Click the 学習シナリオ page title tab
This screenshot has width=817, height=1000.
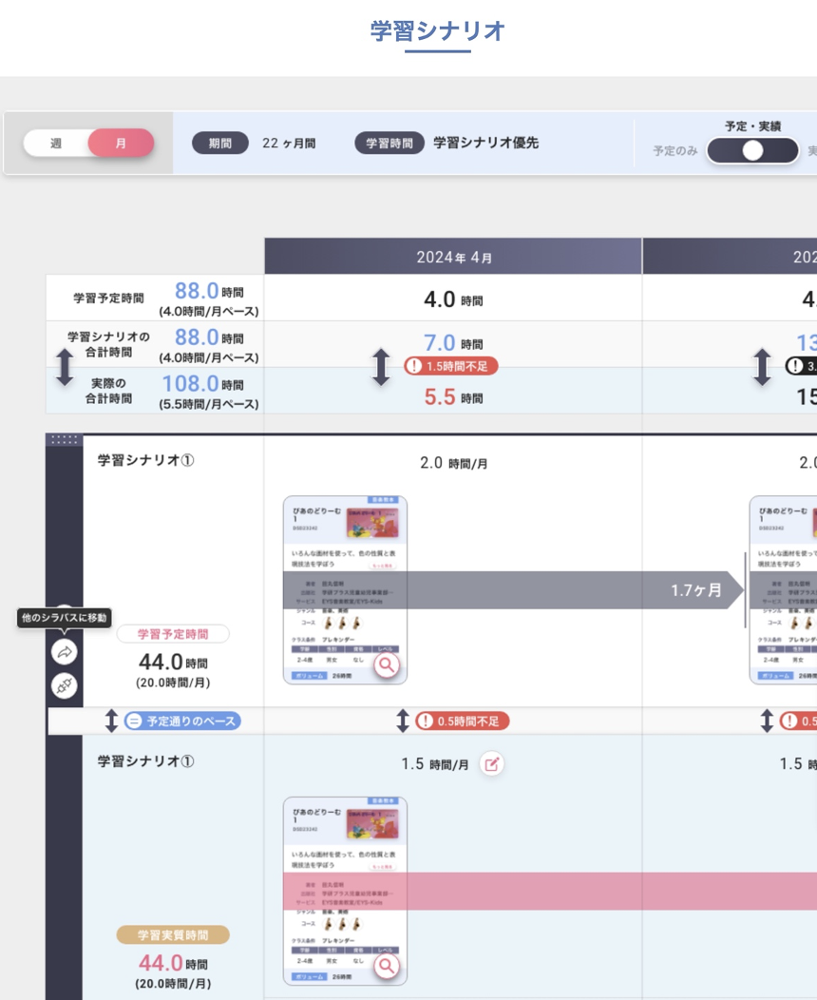click(437, 31)
